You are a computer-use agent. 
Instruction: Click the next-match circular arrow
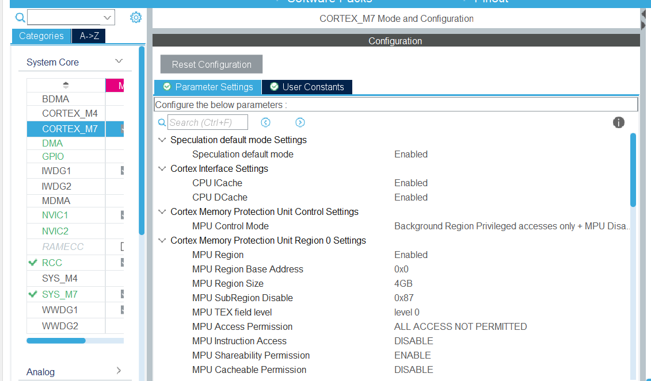click(300, 122)
